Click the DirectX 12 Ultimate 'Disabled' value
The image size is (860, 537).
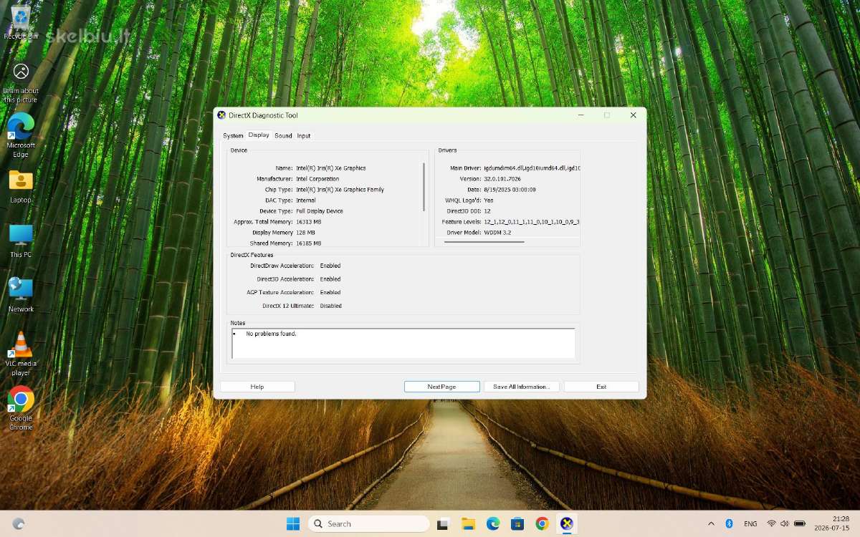pyautogui.click(x=331, y=306)
